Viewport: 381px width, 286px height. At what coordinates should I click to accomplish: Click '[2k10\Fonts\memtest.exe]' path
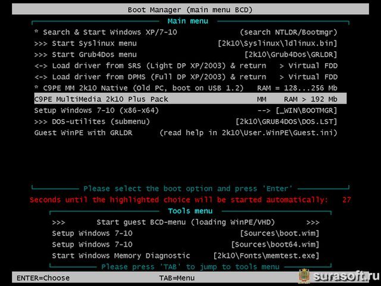click(266, 256)
